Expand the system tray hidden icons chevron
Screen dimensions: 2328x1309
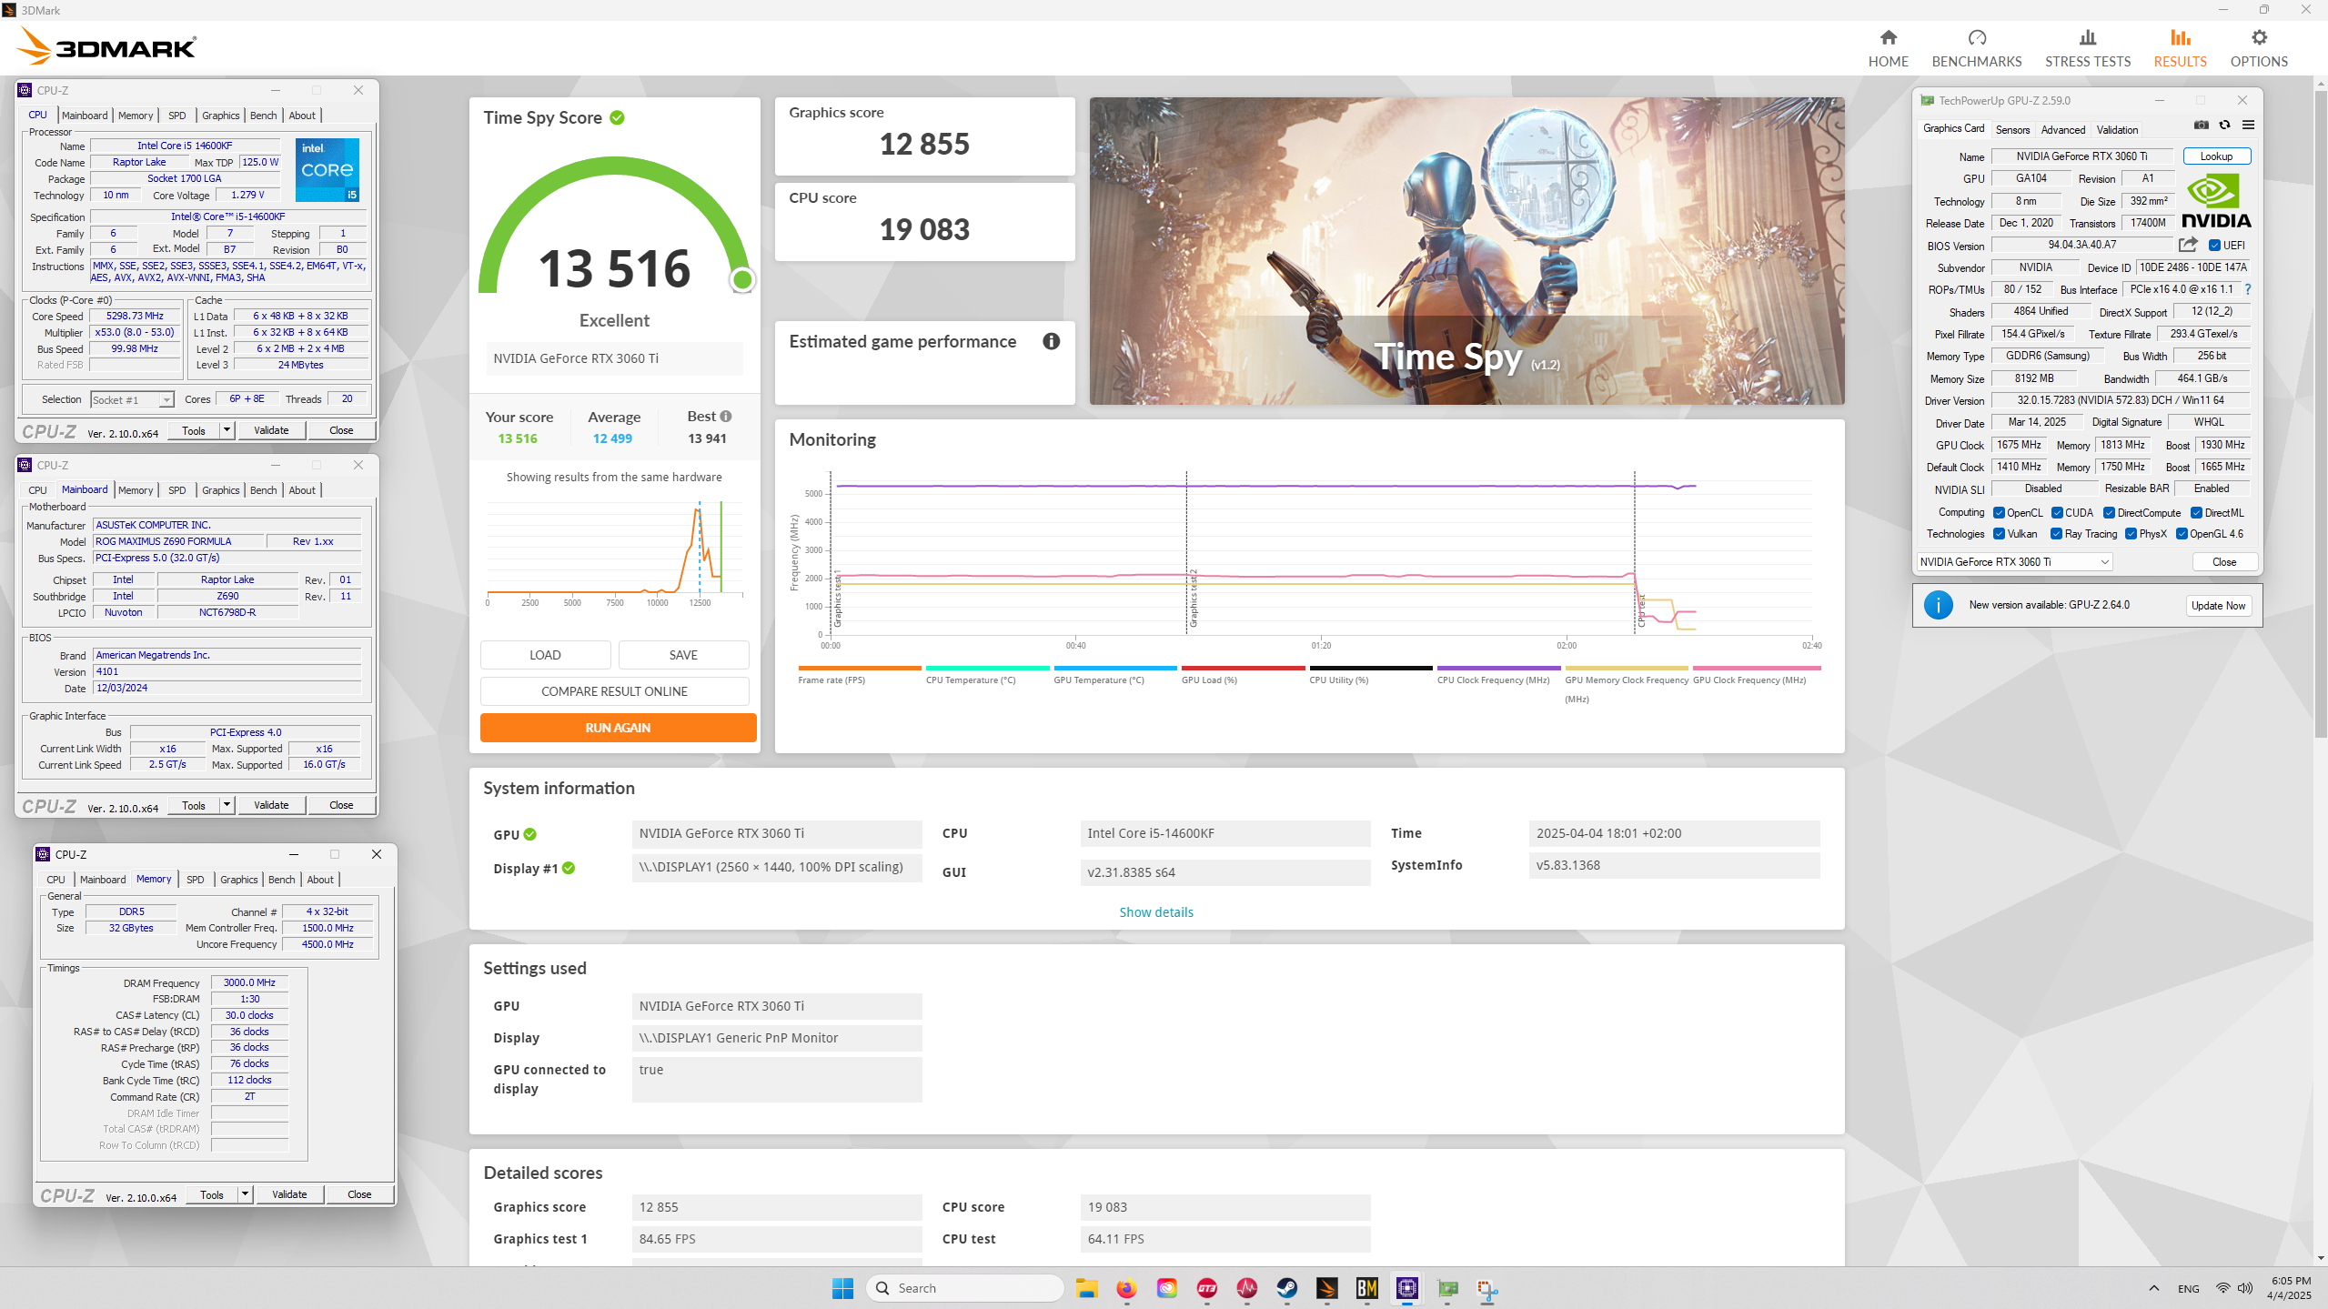click(x=2153, y=1288)
